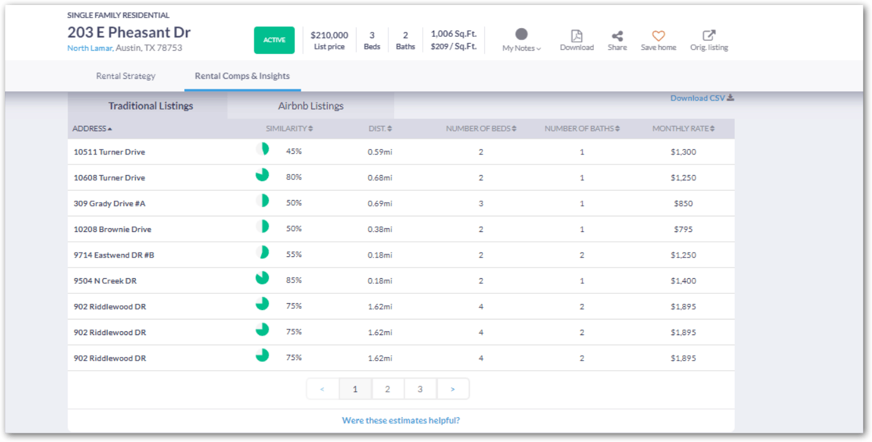Click the Download CSV link
The height and width of the screenshot is (442, 872).
point(702,98)
